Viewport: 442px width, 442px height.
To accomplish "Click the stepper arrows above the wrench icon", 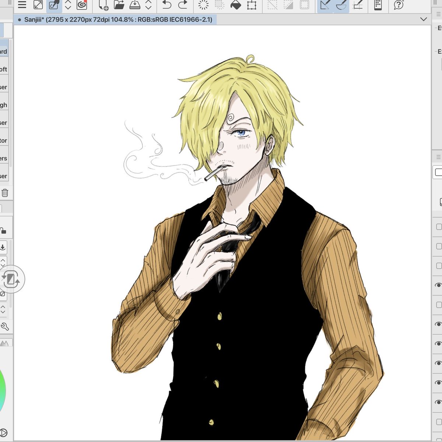I will point(3,309).
